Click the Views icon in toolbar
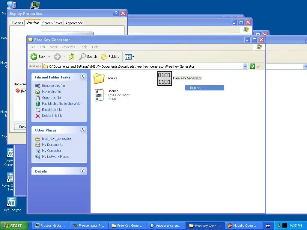The width and height of the screenshot is (307, 230). (128, 57)
